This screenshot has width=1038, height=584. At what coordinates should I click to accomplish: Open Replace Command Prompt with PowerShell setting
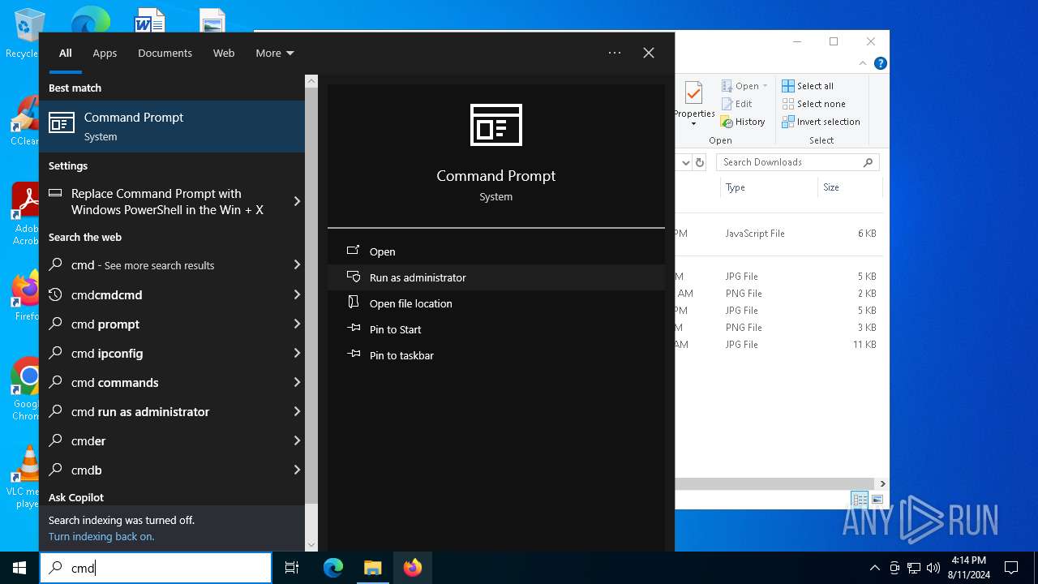(x=162, y=201)
